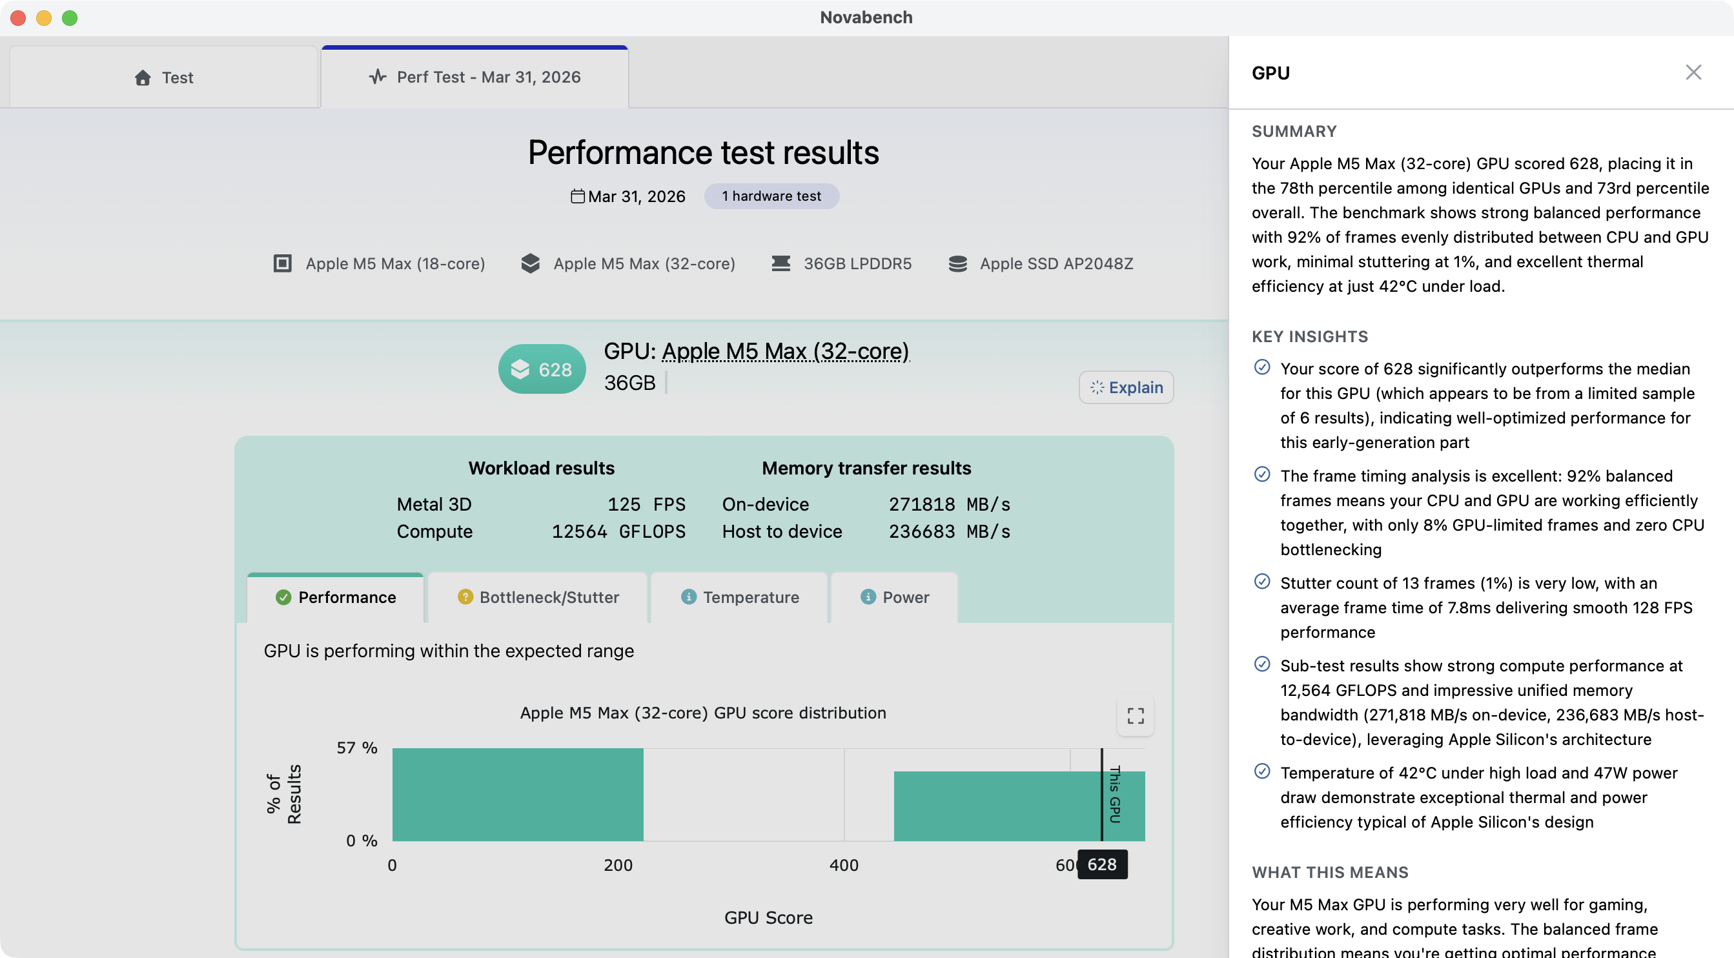Click the Apple SSD AP2048Z storage icon
1734x958 pixels.
point(958,263)
